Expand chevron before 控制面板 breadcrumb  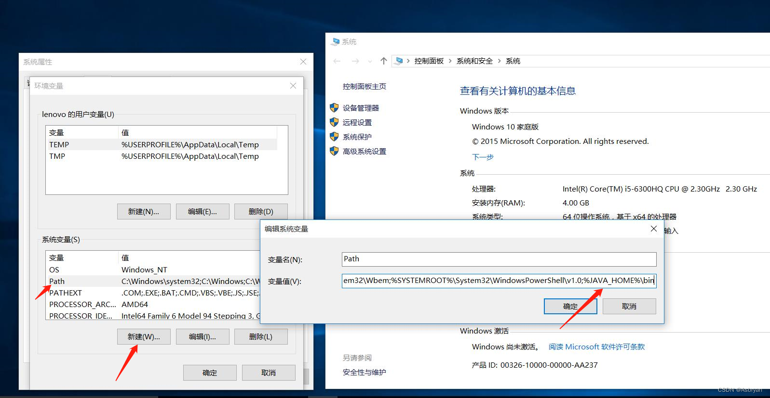click(408, 61)
